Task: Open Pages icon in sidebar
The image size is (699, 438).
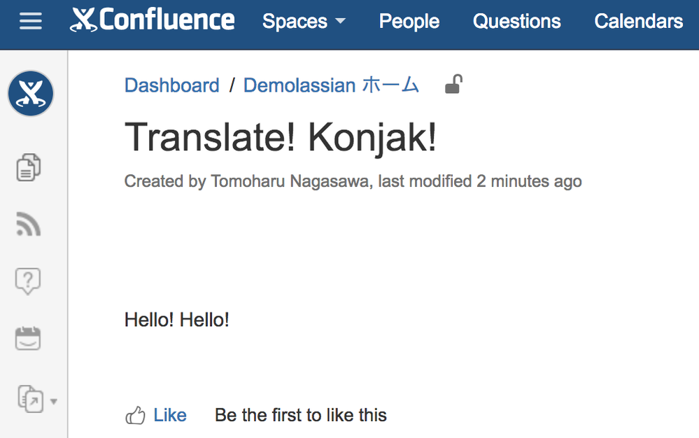Action: 29,168
